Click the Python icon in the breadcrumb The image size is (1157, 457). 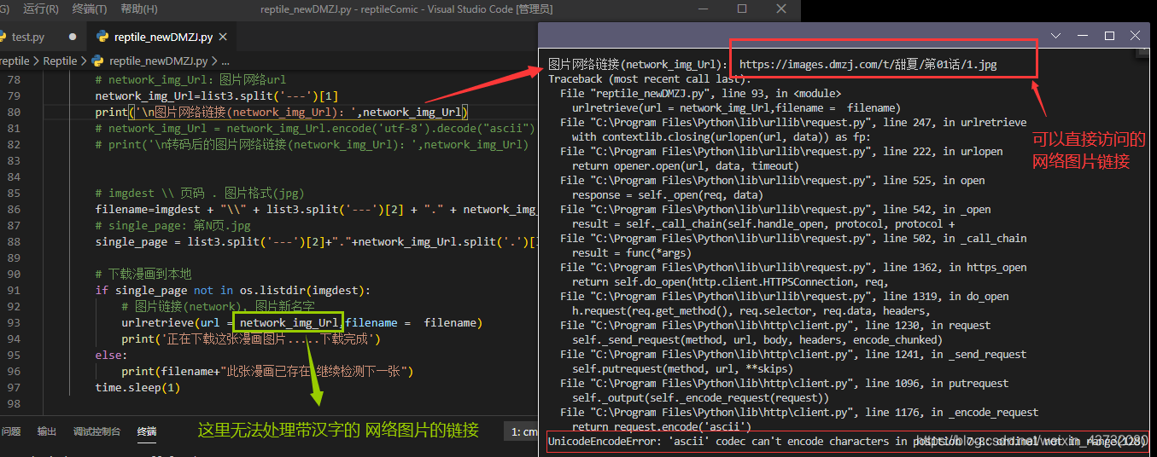coord(97,61)
